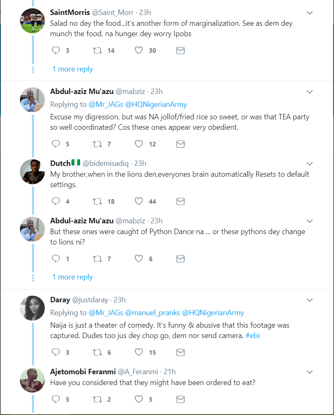The height and width of the screenshot is (415, 334).
Task: Click Daray's profile picture
Action: point(32,308)
